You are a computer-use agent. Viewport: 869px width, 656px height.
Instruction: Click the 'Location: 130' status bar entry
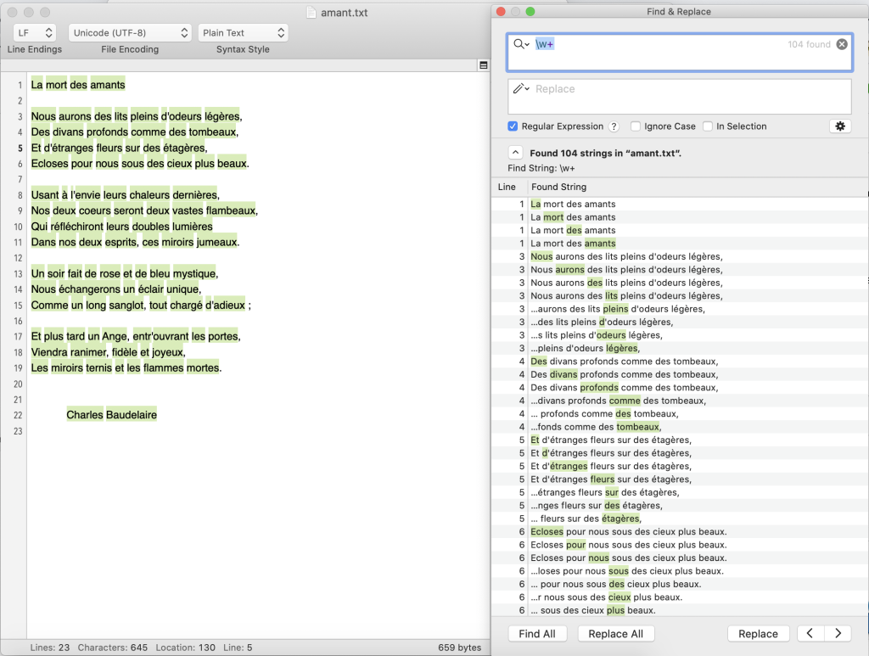pos(185,648)
